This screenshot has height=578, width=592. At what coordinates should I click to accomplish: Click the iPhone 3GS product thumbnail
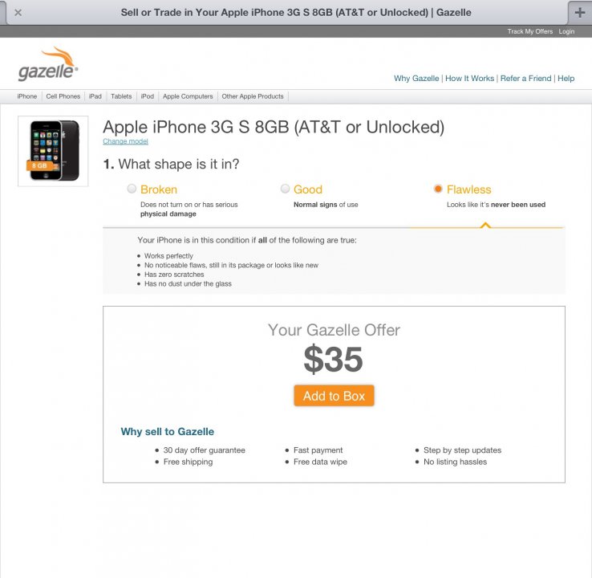[53, 151]
